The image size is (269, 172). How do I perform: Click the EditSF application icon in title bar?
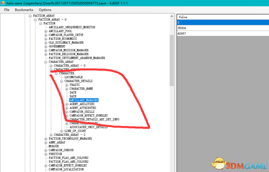click(x=3, y=3)
